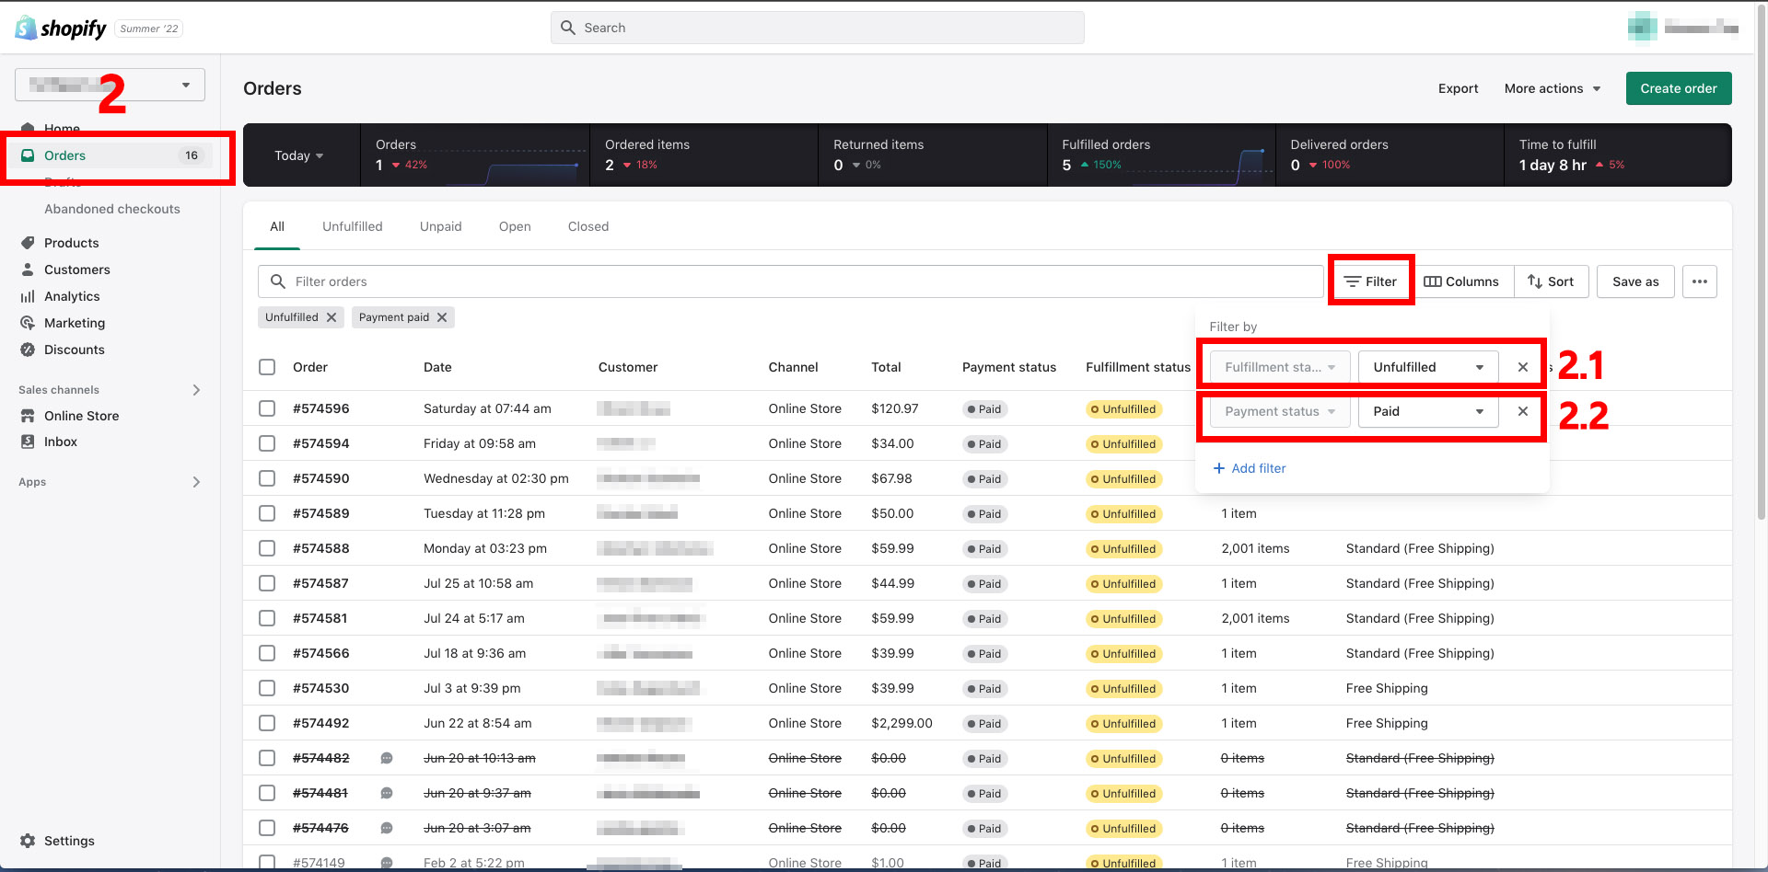Select Marketing in the sidebar
The width and height of the screenshot is (1768, 872).
click(x=75, y=323)
